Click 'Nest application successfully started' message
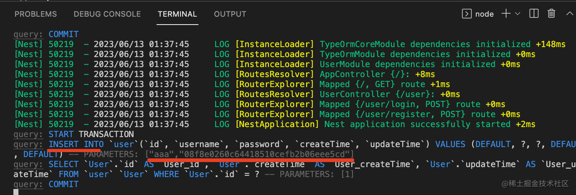This screenshot has height=195, width=576. tap(427, 124)
